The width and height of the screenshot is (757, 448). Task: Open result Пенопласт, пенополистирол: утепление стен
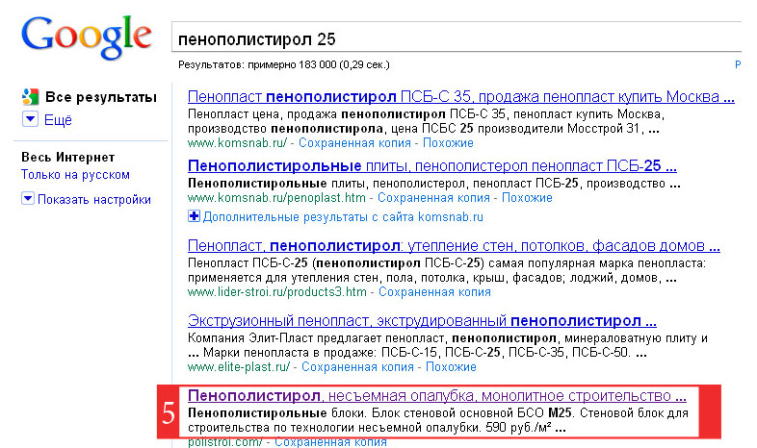coord(454,246)
